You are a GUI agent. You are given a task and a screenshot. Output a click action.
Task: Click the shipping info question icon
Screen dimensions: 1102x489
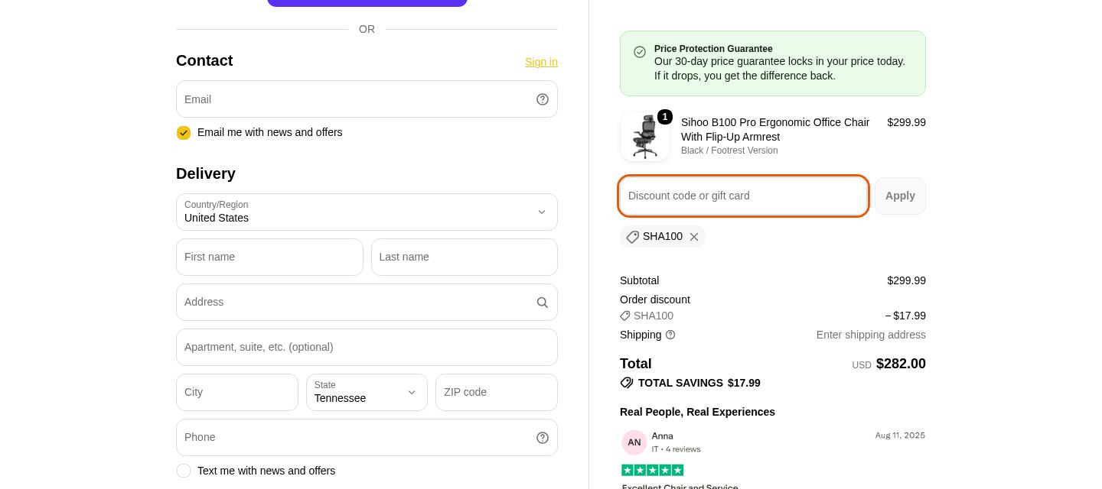670,335
